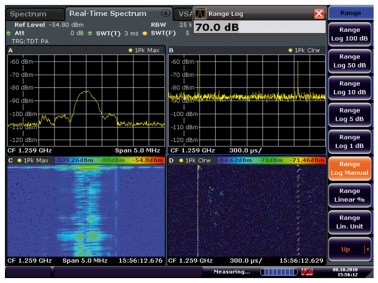Image resolution: width=378 pixels, height=283 pixels.
Task: Toggle the Range Log Manual softkey
Action: [x=349, y=168]
